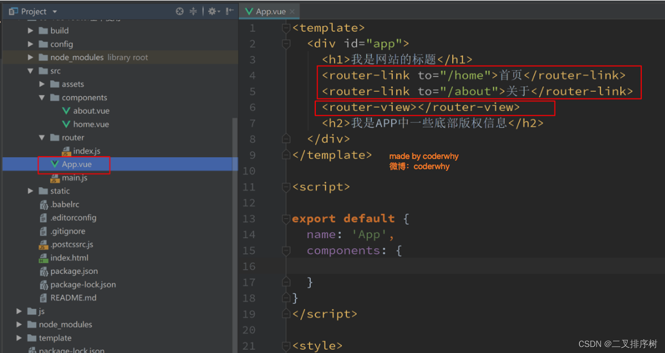Click the JS file icon beside main.js

(x=55, y=178)
